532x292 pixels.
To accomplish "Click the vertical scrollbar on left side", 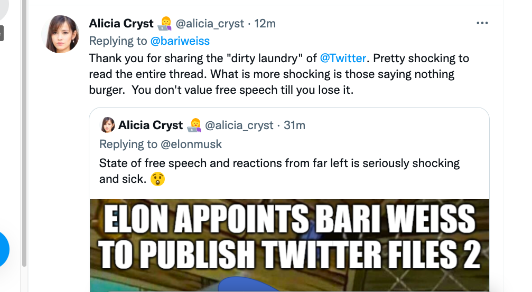I will 24,133.
